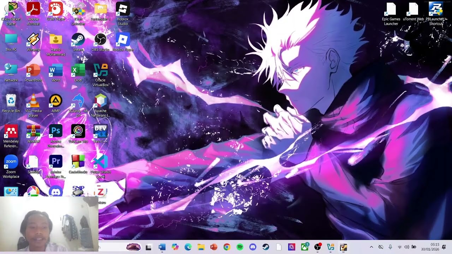Select the PBLauncher shortcut on desktop

click(436, 14)
